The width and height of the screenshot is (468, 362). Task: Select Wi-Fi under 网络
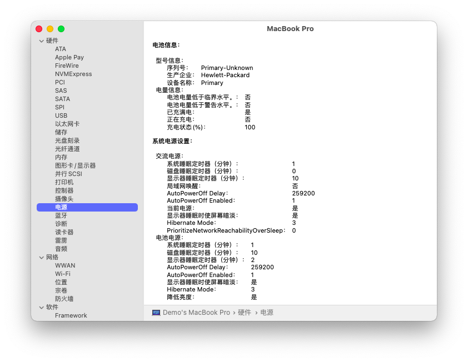pos(63,274)
